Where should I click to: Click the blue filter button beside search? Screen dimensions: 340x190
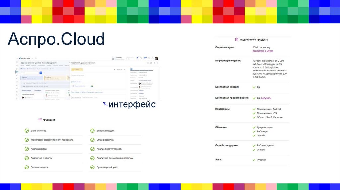[41, 73]
